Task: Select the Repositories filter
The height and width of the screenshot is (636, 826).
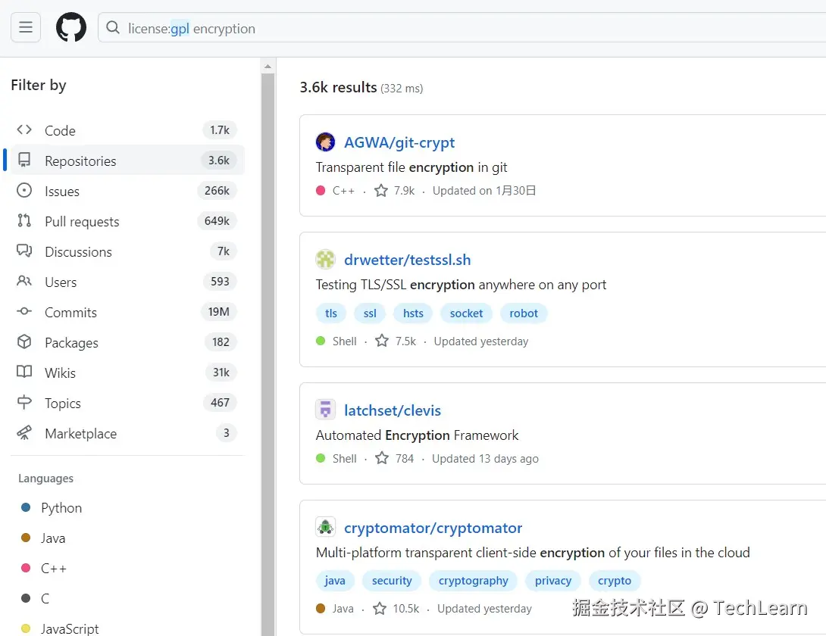Action: (x=127, y=160)
